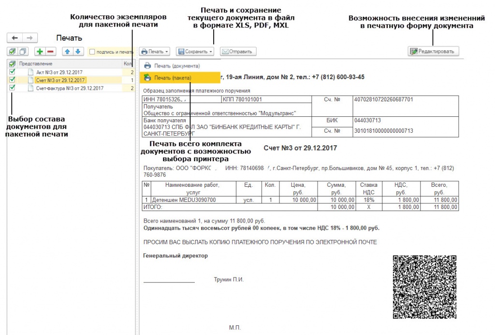Click the 'усл.' unit cell
Viewport: 495px width, 335px height.
tap(249, 200)
